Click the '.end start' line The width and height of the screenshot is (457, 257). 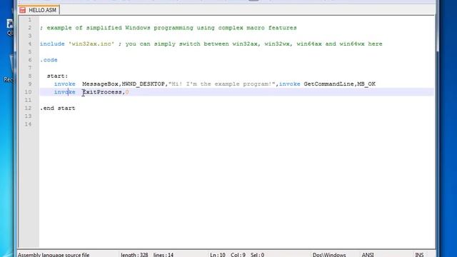coord(58,108)
